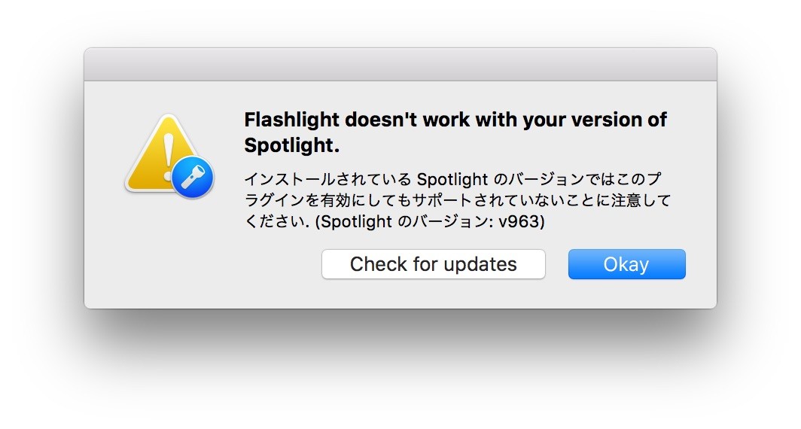Click the "v963" version number text
The height and width of the screenshot is (429, 801).
point(521,223)
